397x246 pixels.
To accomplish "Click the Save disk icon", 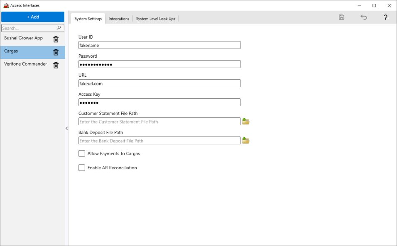I will pos(341,17).
